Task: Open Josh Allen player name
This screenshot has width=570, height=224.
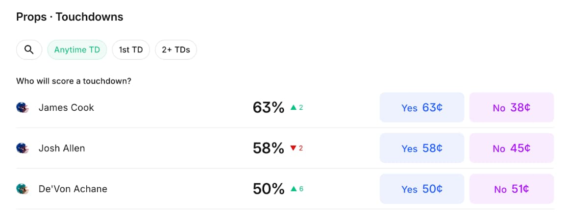Action: [62, 148]
